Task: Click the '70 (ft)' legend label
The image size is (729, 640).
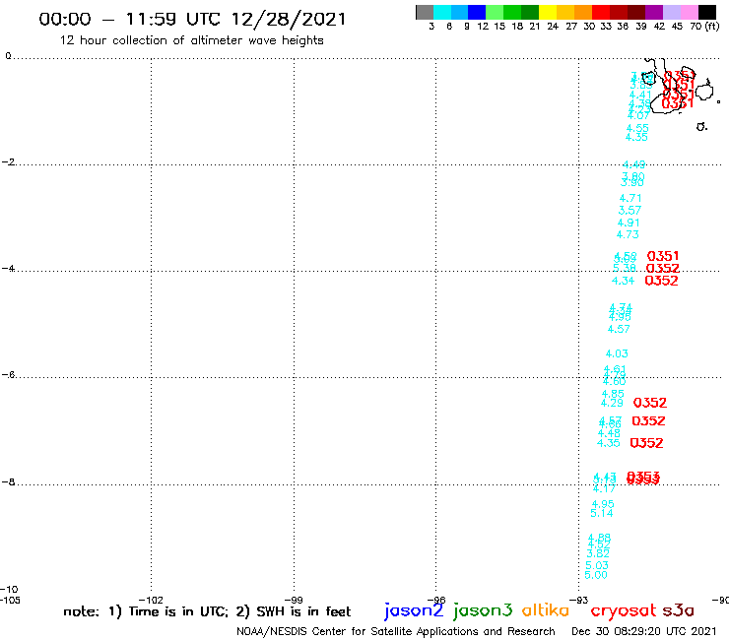Action: (x=704, y=27)
